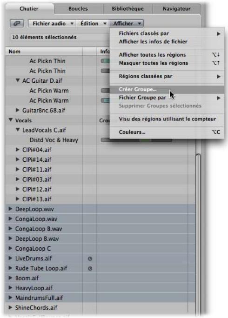Collapse the AC Guitar D.aif triangle
The height and width of the screenshot is (318, 228).
point(18,80)
